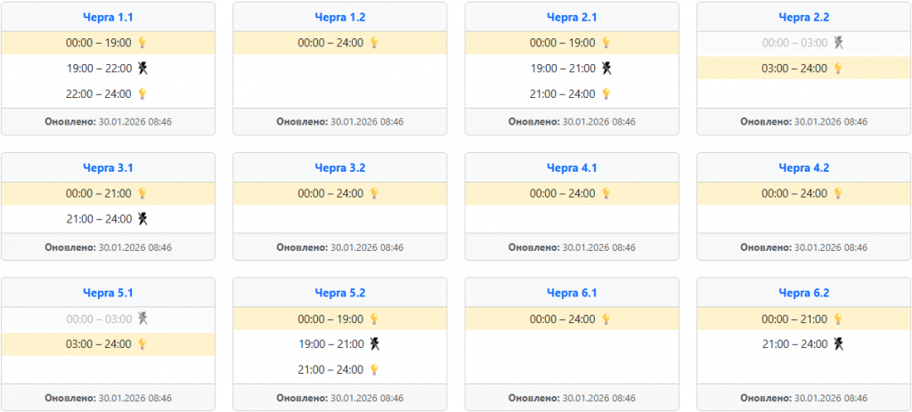Viewport: 912px width, 412px height.
Task: Click outage icon in Черга 3.1 21:00–24:00 row
Action: pyautogui.click(x=142, y=218)
